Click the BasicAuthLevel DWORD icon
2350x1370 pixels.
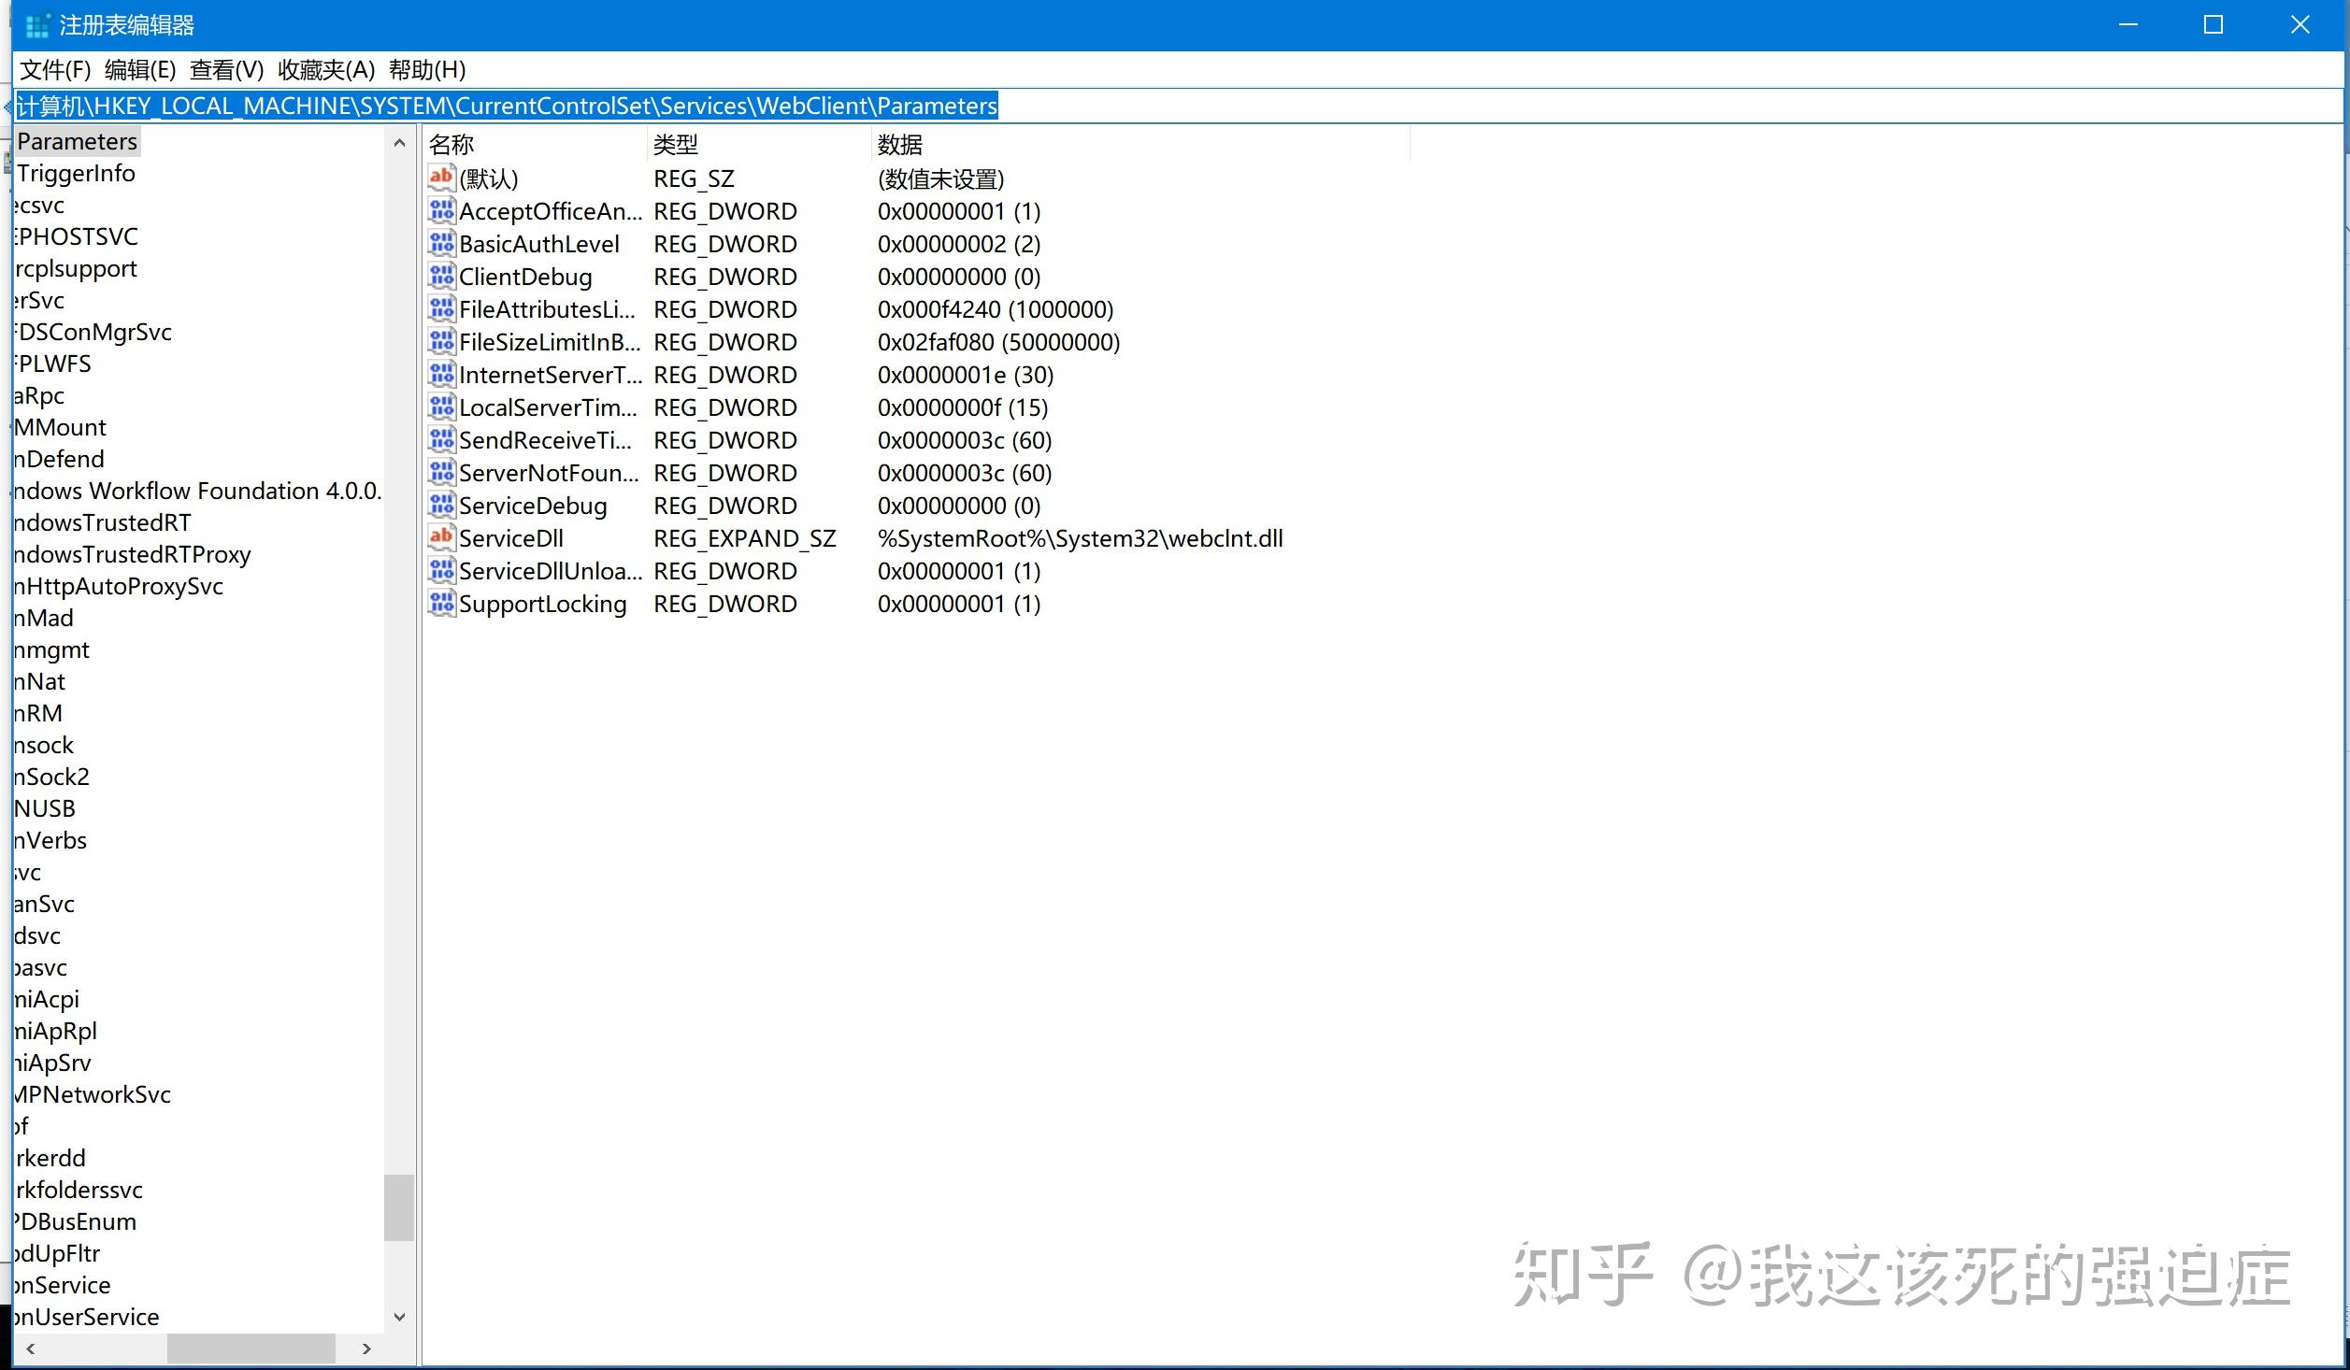coord(441,242)
